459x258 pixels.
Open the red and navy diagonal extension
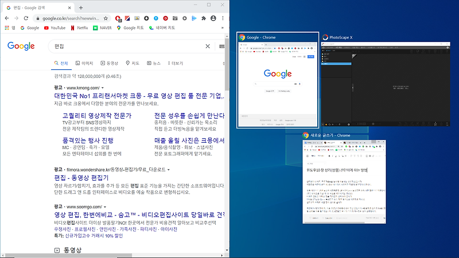[x=127, y=18]
